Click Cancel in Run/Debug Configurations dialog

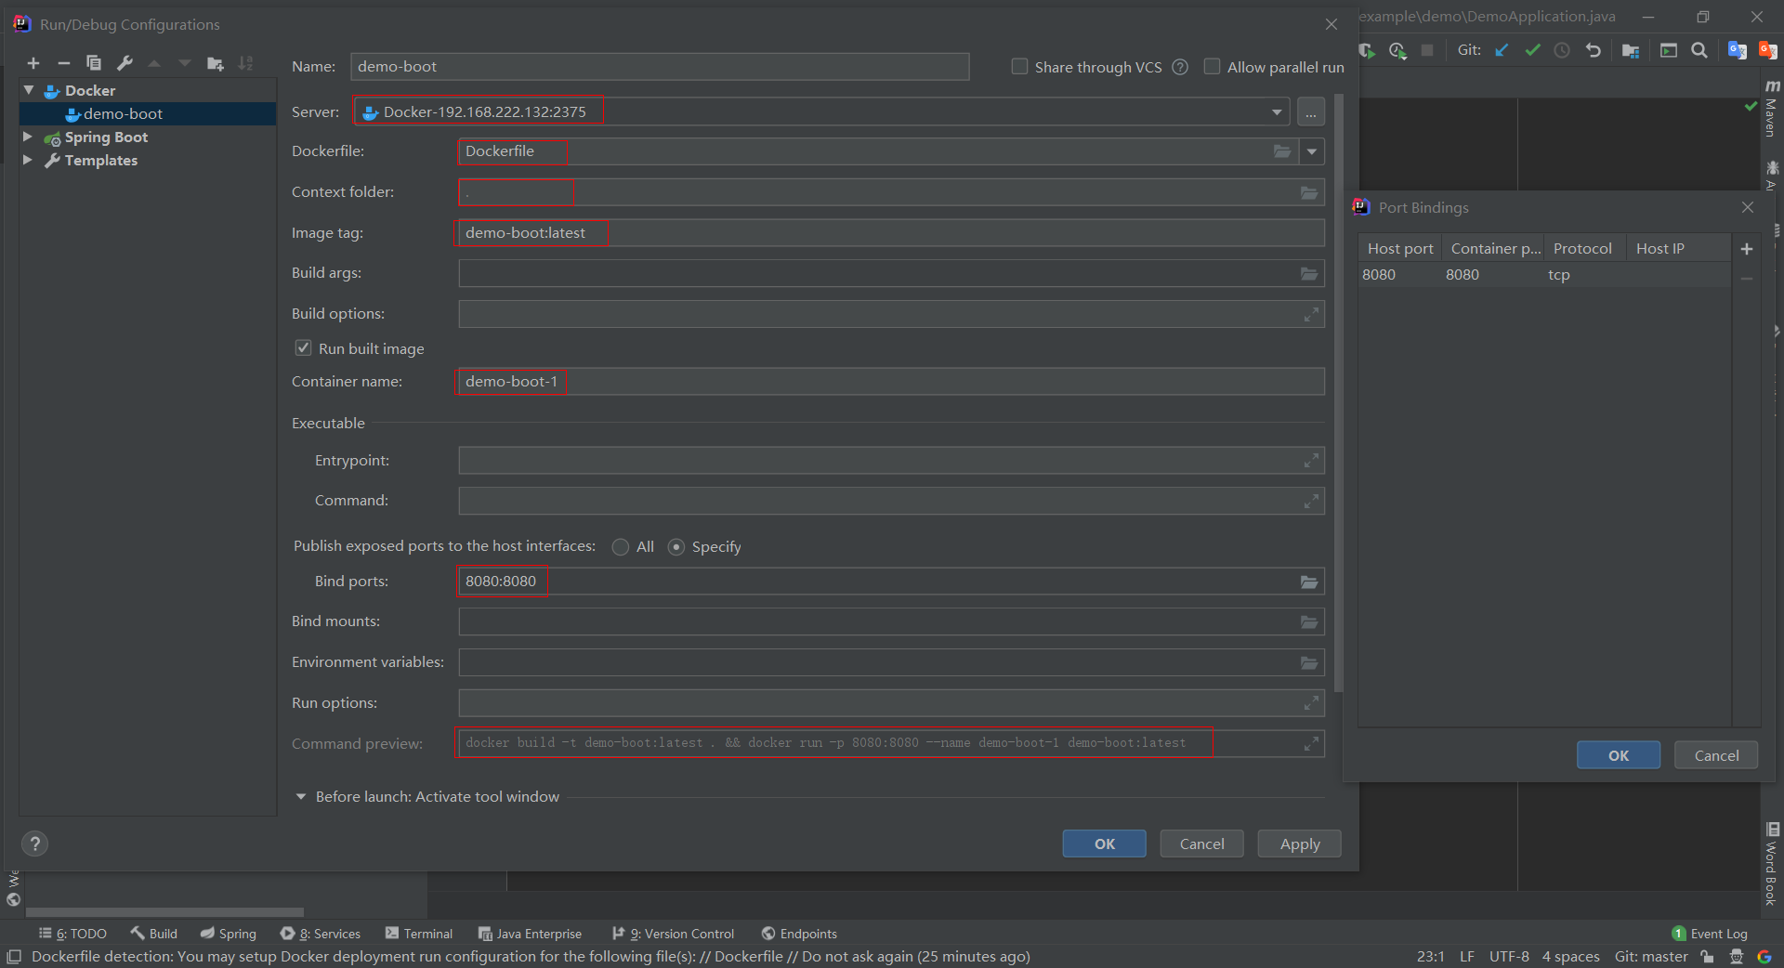[1201, 844]
